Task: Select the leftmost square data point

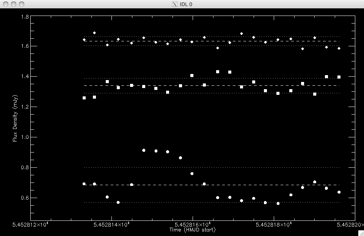Action: (84, 98)
